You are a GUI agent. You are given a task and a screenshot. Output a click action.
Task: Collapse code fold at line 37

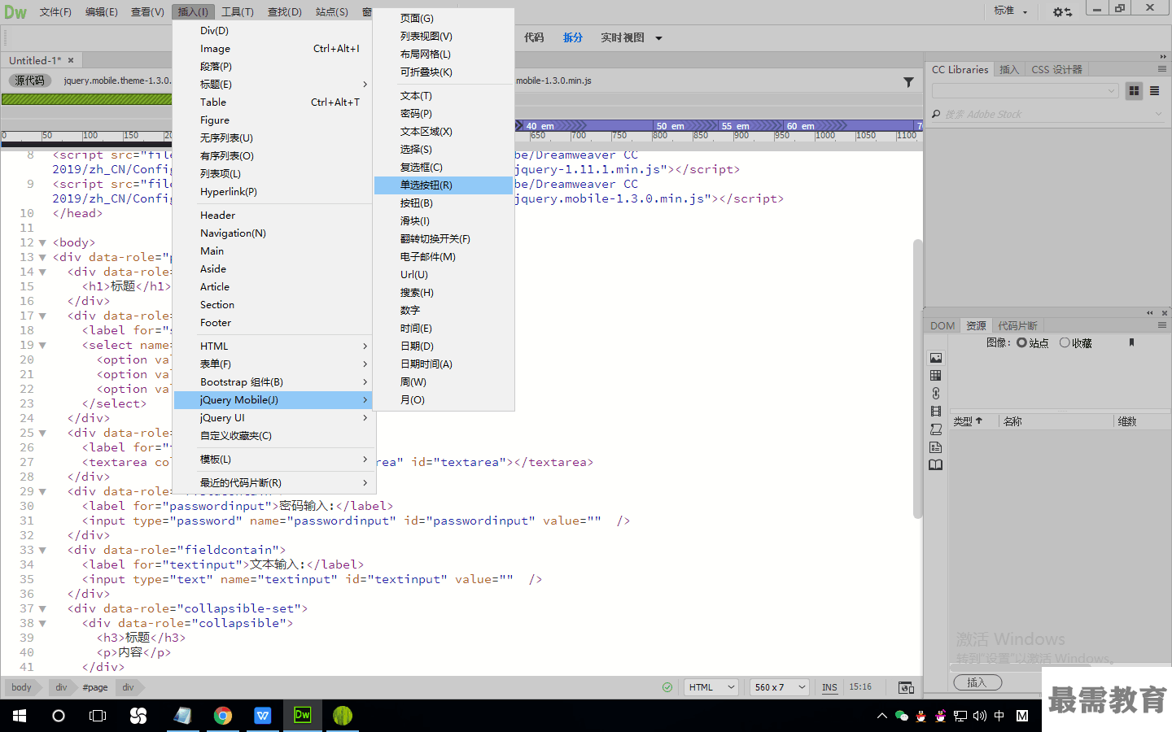(42, 608)
